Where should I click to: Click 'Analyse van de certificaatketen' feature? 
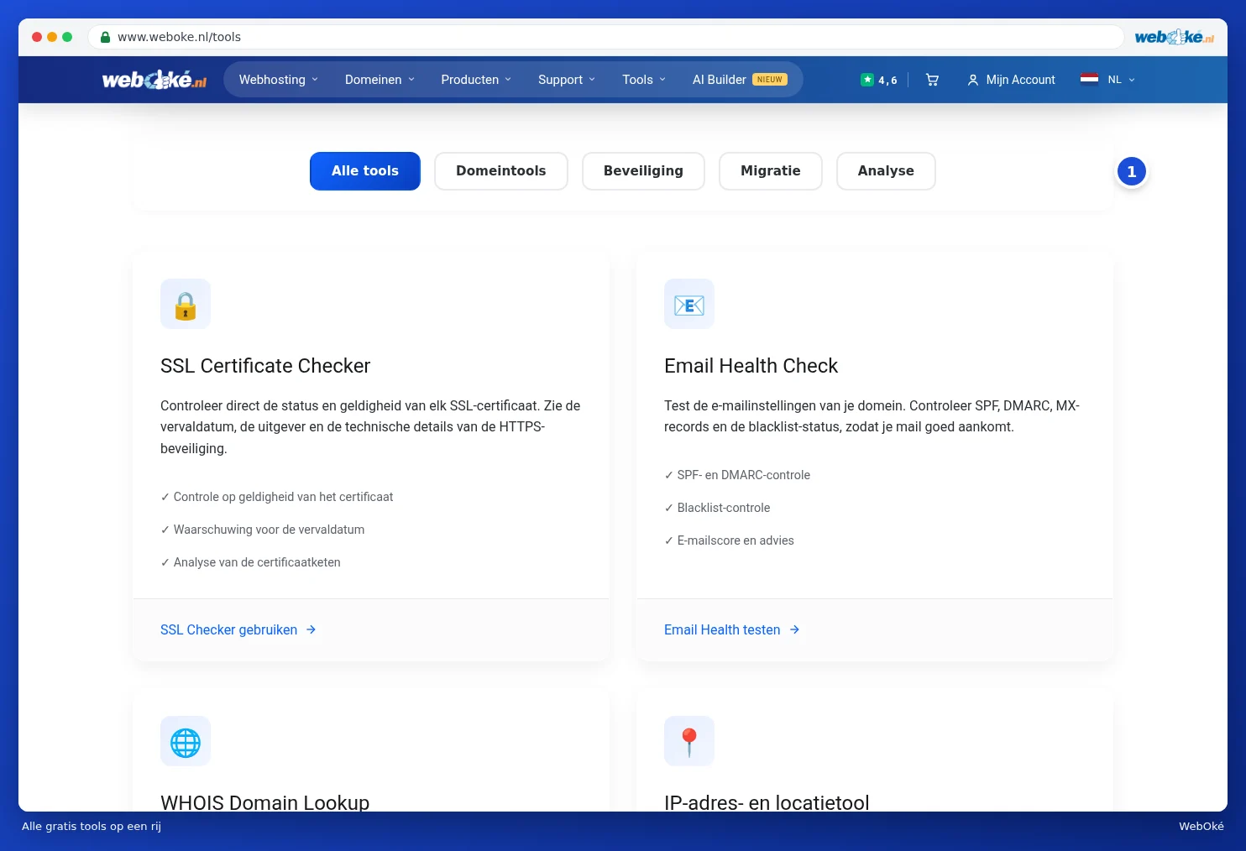(x=257, y=562)
